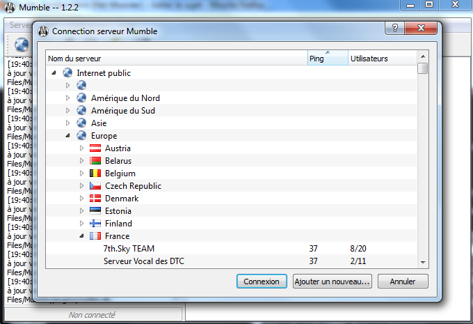Click the Denmark flag icon
The image size is (473, 324).
95,199
